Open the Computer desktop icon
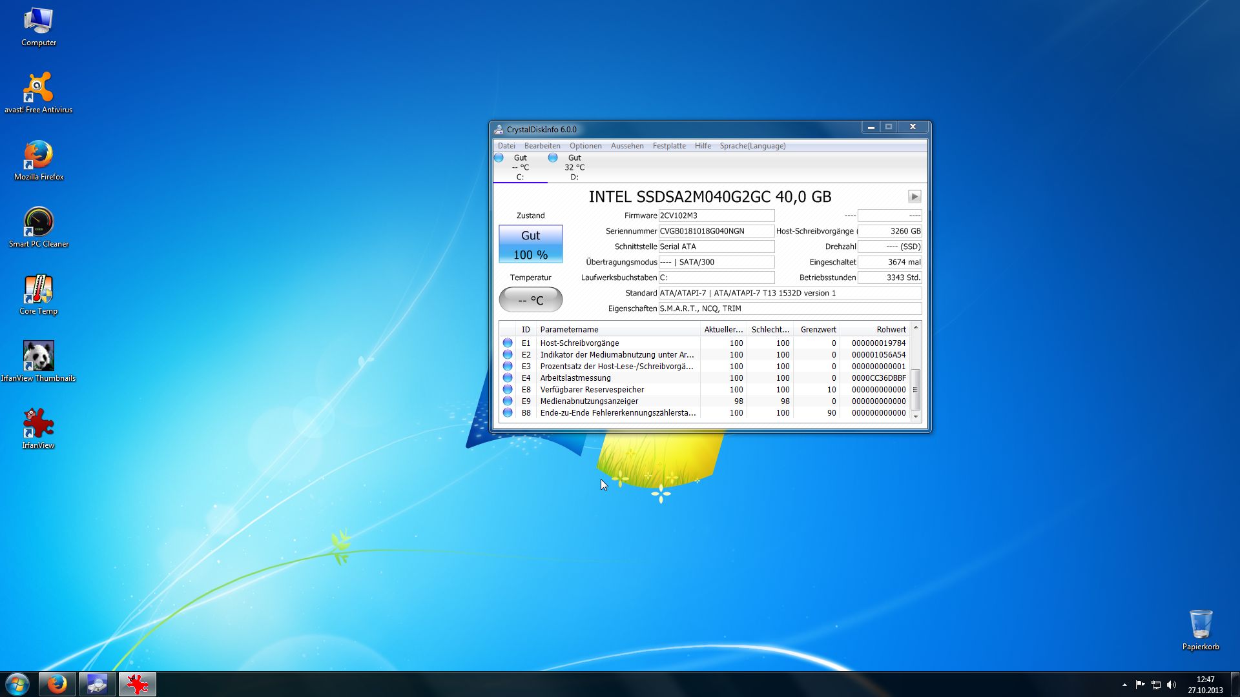1240x697 pixels. [x=39, y=27]
